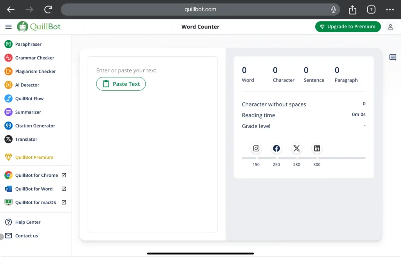Image resolution: width=401 pixels, height=257 pixels.
Task: Open the feedback comment icon
Action: 392,57
